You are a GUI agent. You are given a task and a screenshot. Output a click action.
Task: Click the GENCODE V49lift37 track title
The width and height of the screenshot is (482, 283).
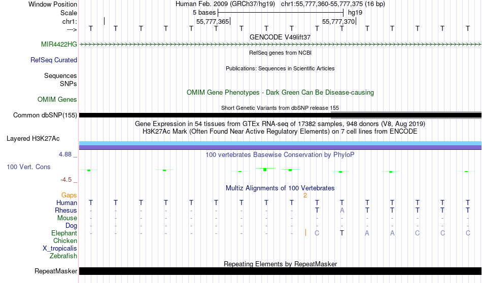pos(280,37)
